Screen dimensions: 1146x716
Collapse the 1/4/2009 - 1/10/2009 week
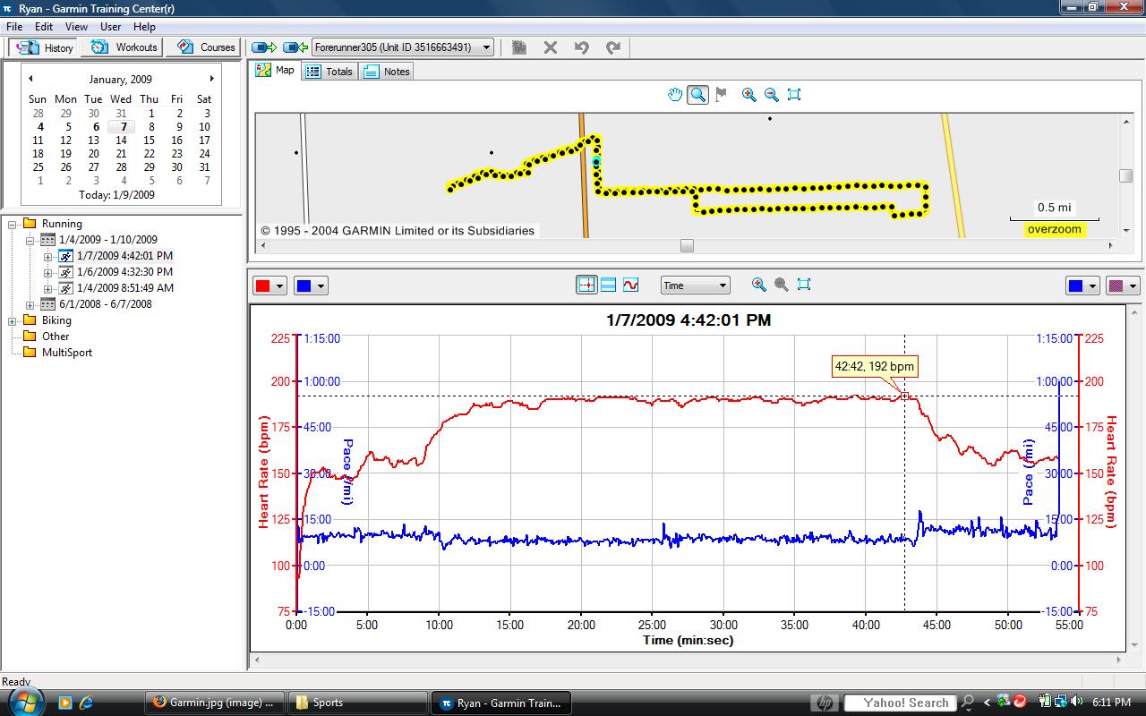pyautogui.click(x=30, y=240)
